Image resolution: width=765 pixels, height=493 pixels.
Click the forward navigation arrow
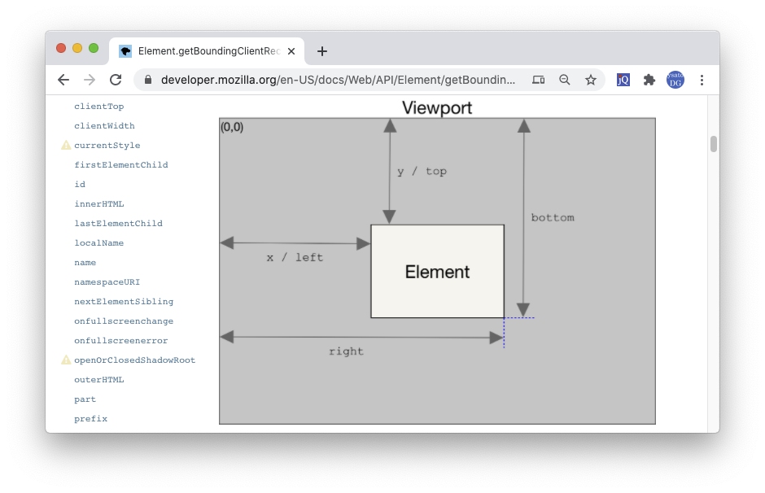[90, 80]
